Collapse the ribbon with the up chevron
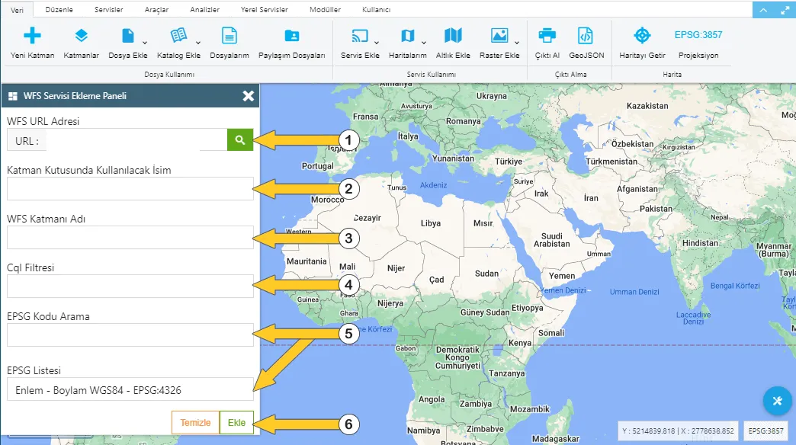The image size is (796, 445). tap(763, 10)
